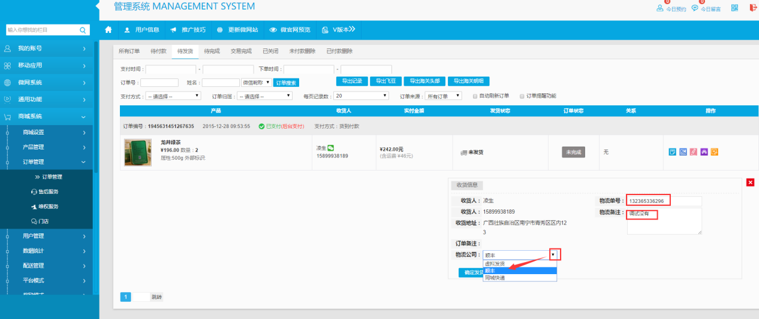Viewport: 759px width, 319px height.
Task: Toggle the 物流公司 dropdown arrow
Action: [x=553, y=255]
